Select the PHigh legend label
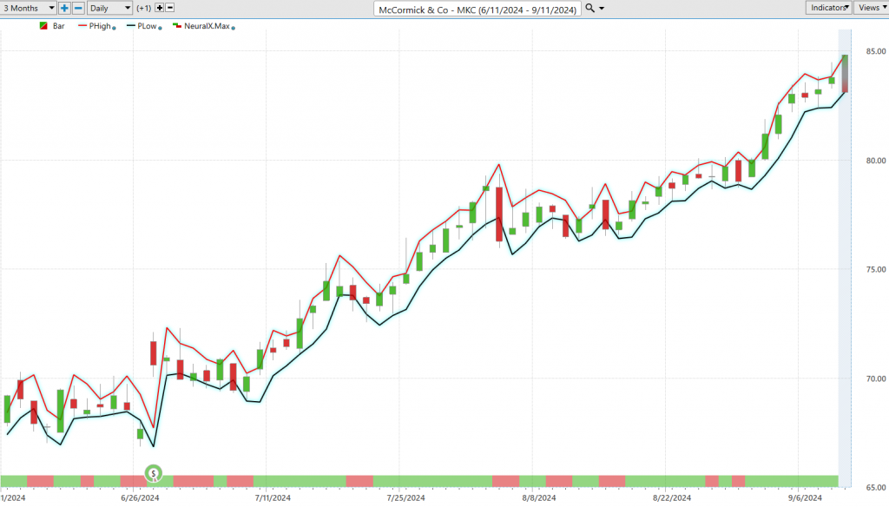The width and height of the screenshot is (889, 507). (100, 26)
